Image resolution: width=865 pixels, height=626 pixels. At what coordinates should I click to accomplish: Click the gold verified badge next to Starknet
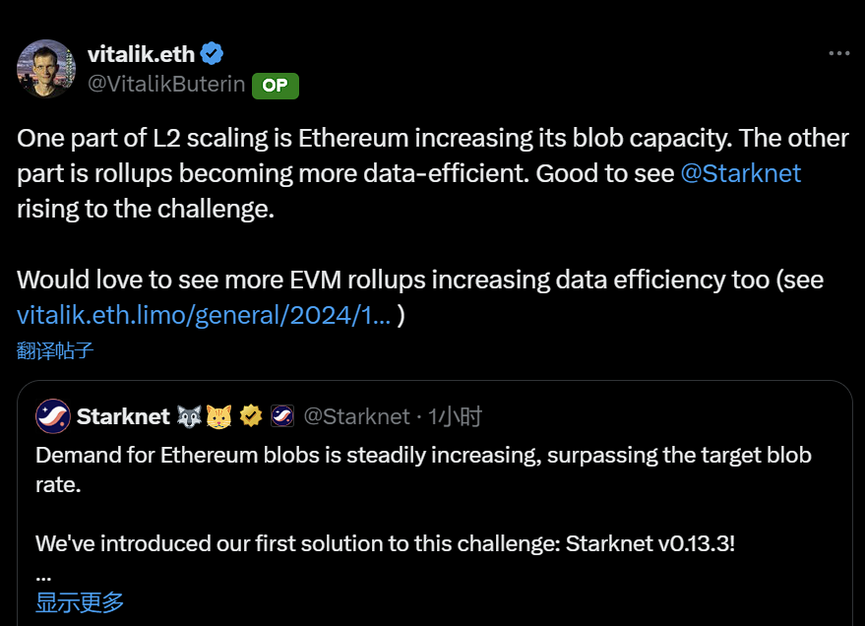(x=251, y=414)
